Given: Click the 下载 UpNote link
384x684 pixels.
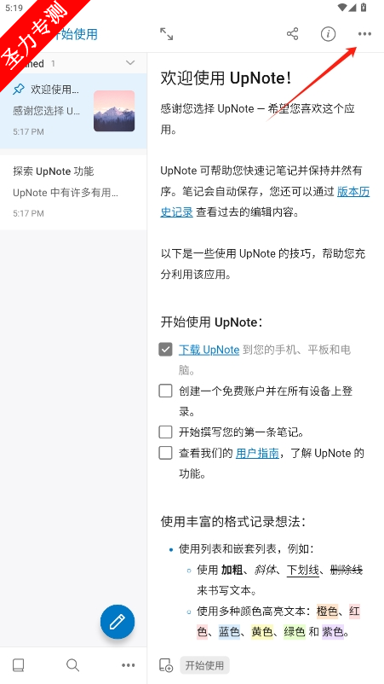Looking at the screenshot, I should pyautogui.click(x=209, y=350).
